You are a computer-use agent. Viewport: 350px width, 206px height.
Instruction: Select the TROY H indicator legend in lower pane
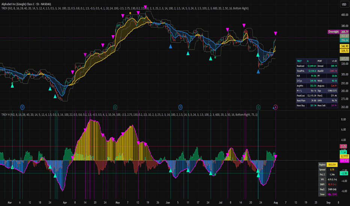pos(130,115)
